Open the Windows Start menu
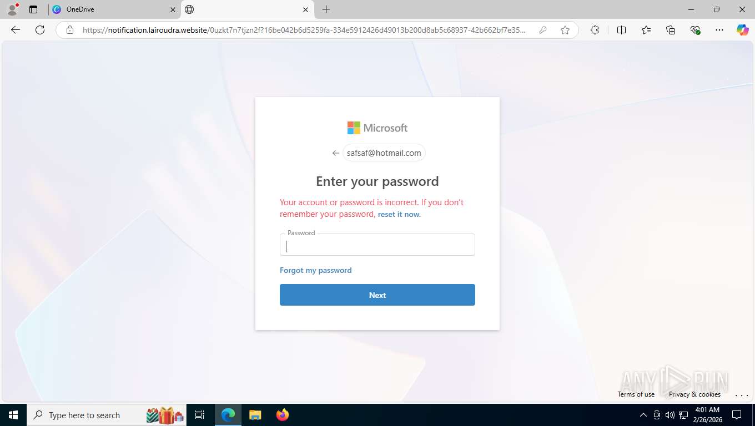This screenshot has width=755, height=426. coord(13,415)
